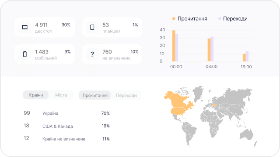Click the 11% value
This screenshot has width=280, height=157.
pos(106,139)
